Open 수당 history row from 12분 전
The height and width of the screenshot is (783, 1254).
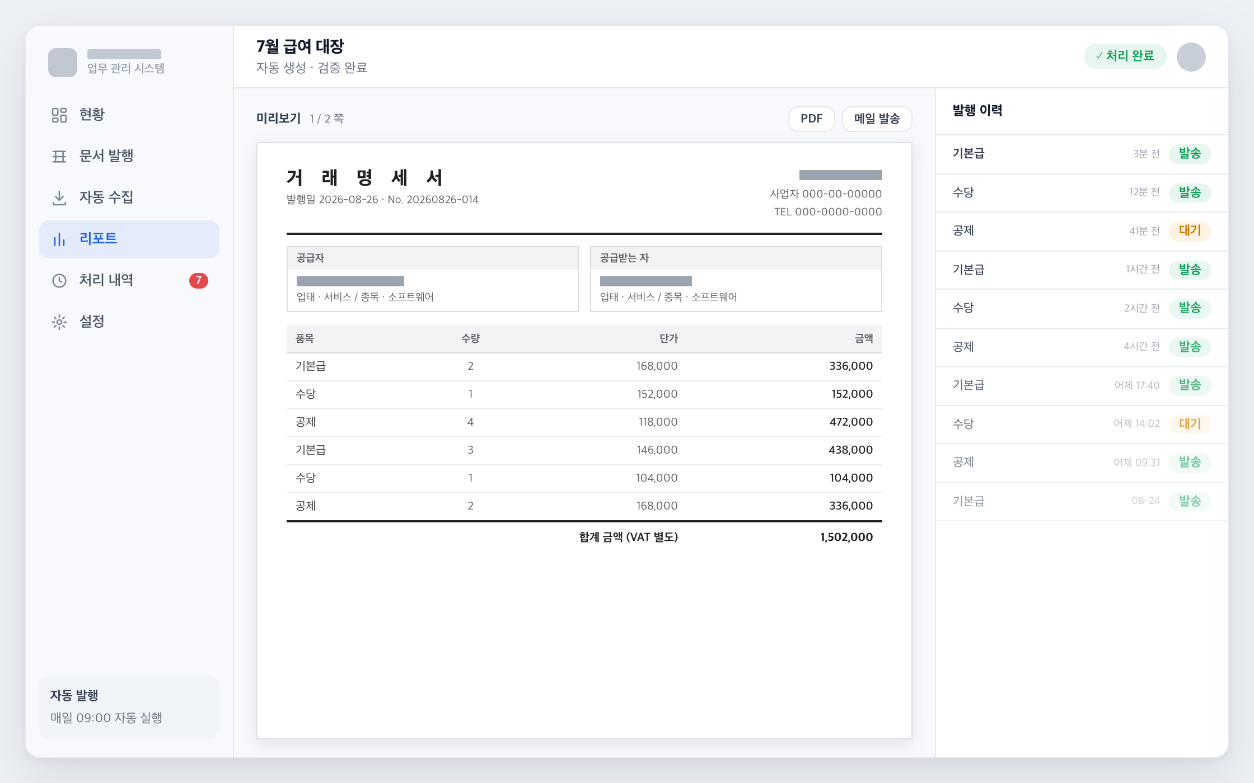coord(1082,192)
